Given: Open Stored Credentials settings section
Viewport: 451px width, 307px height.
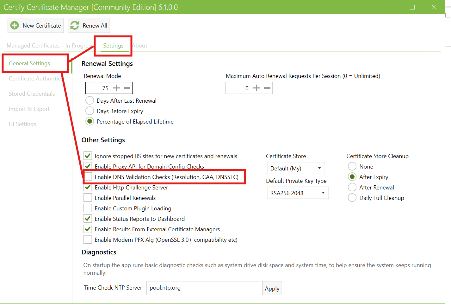Looking at the screenshot, I should (x=32, y=94).
